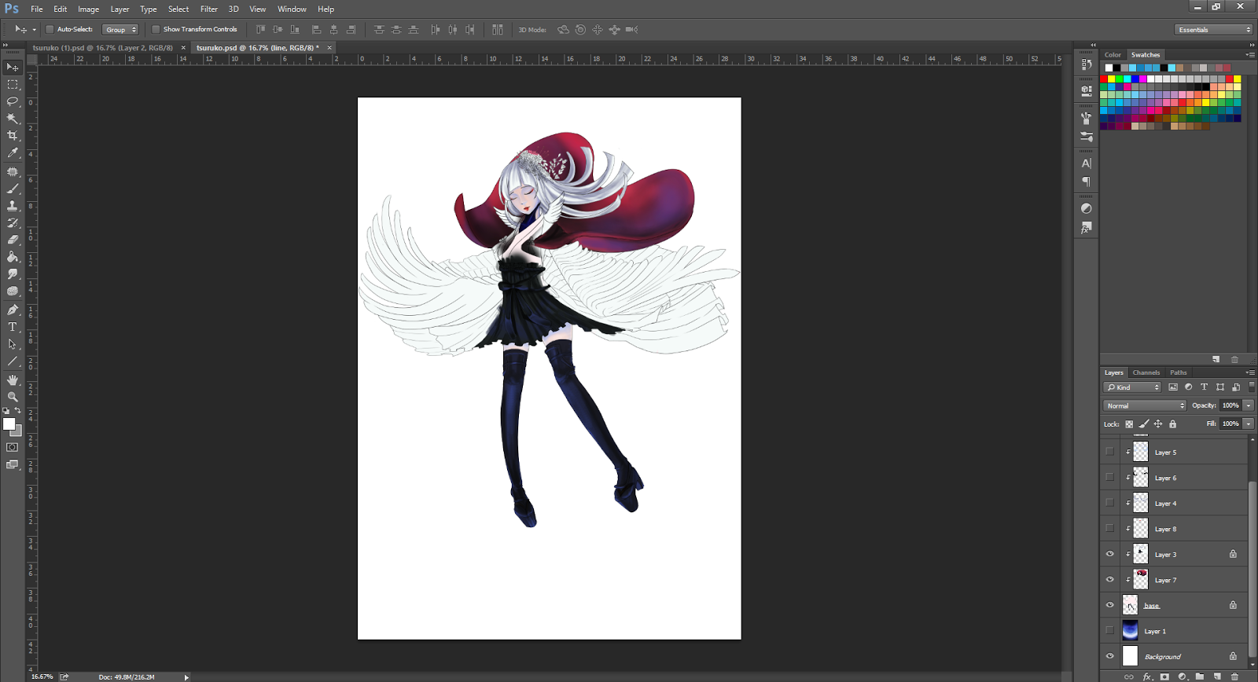The height and width of the screenshot is (682, 1258).
Task: Click the layer Opacity value field
Action: coord(1230,405)
